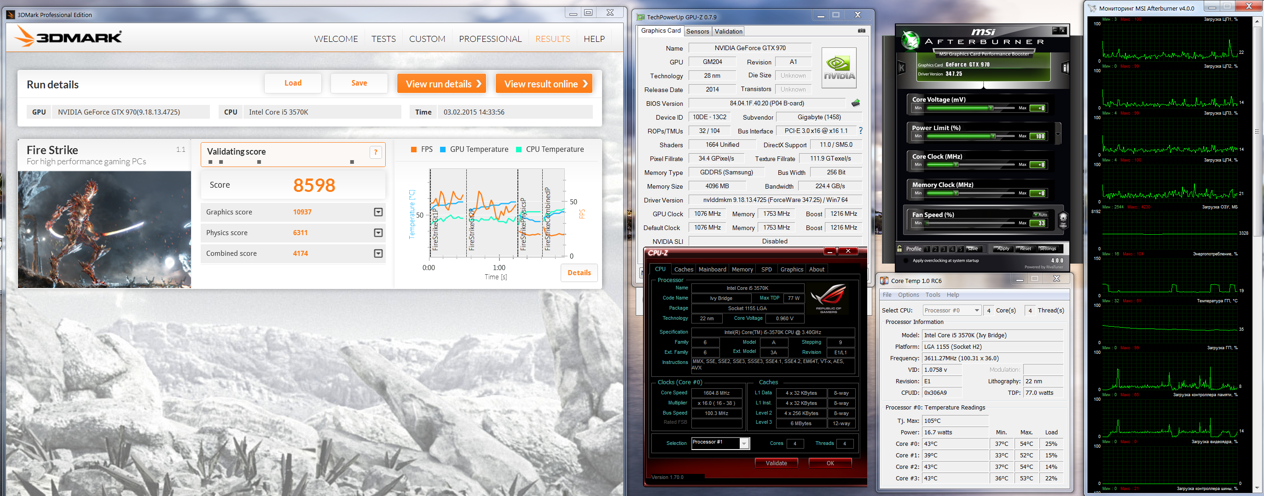
Task: Click the BIOS save chip icon in GPU-Z
Action: point(856,103)
